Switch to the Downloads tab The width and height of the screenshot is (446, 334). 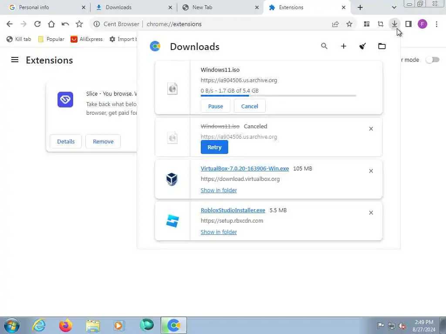point(133,7)
